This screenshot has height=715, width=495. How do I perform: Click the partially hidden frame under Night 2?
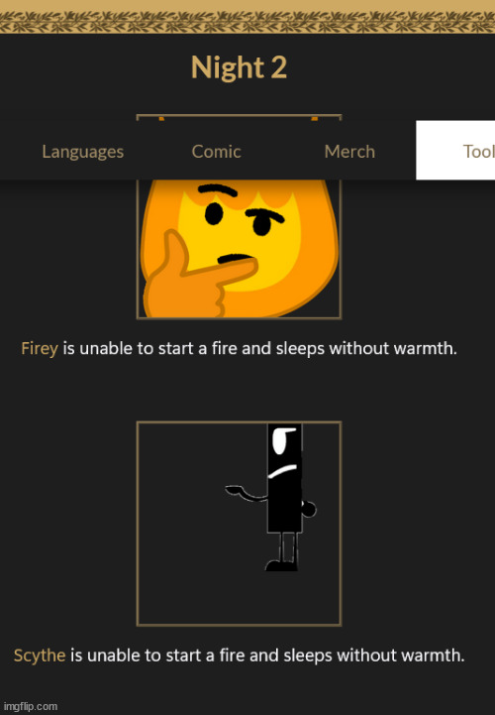(239, 117)
